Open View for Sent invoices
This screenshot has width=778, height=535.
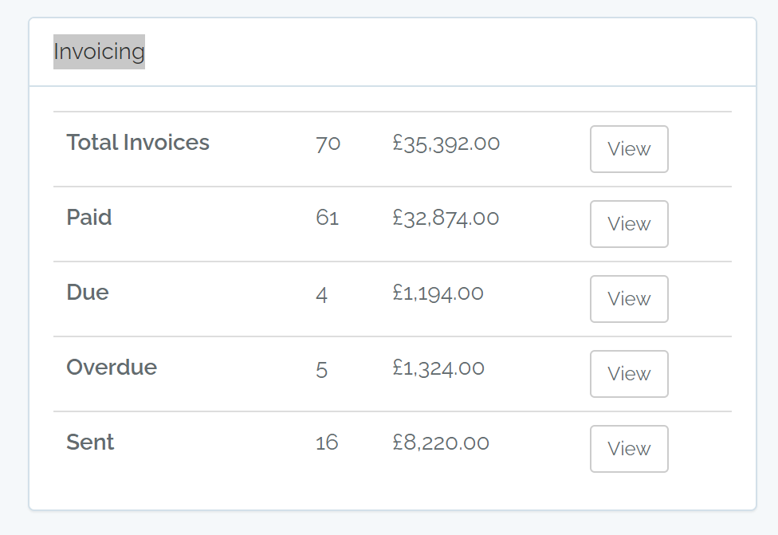(629, 449)
